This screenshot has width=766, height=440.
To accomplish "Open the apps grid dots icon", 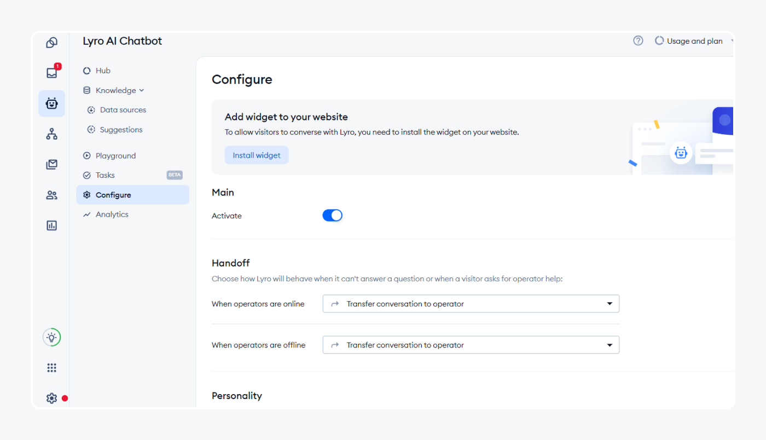I will [51, 368].
